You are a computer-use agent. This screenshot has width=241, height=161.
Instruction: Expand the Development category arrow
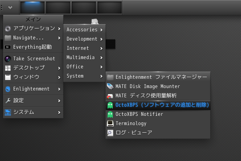[101, 39]
